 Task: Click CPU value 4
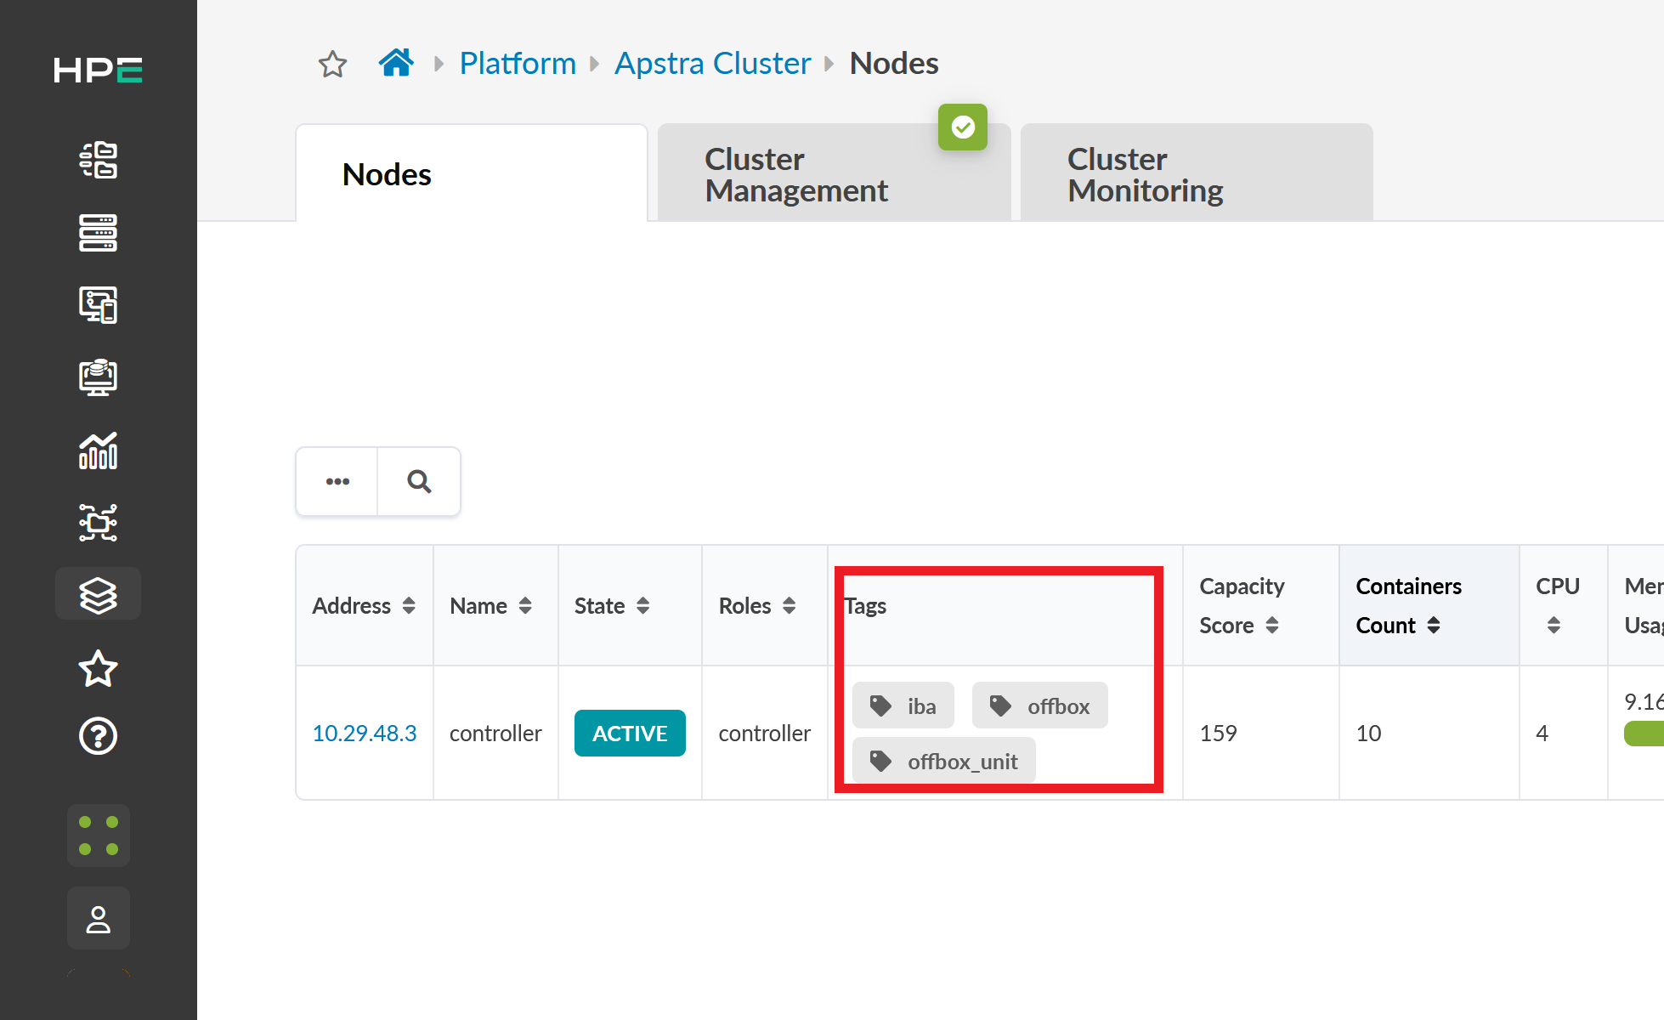tap(1542, 734)
